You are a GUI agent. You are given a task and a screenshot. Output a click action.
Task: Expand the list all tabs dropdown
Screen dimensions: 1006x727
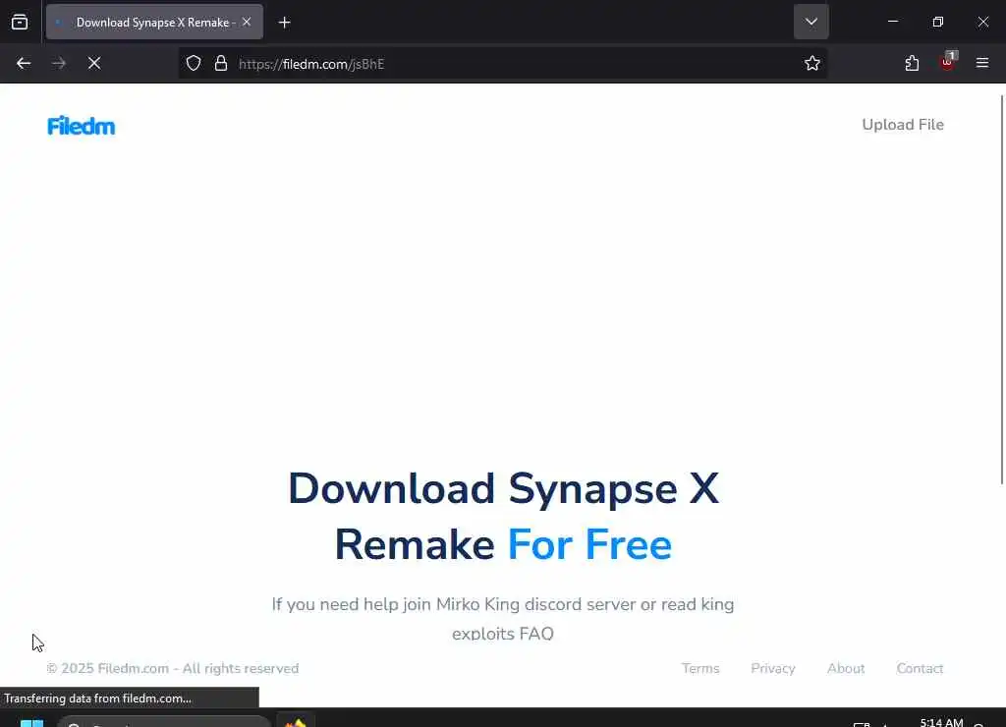click(x=810, y=22)
